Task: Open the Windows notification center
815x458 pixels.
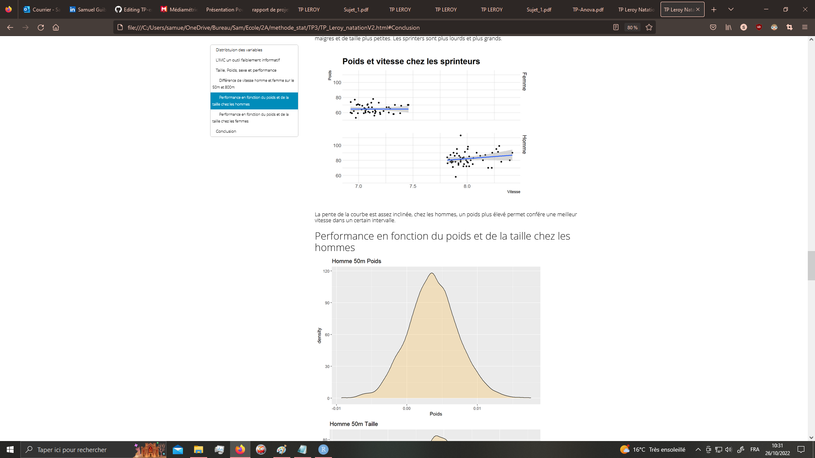Action: tap(801, 450)
